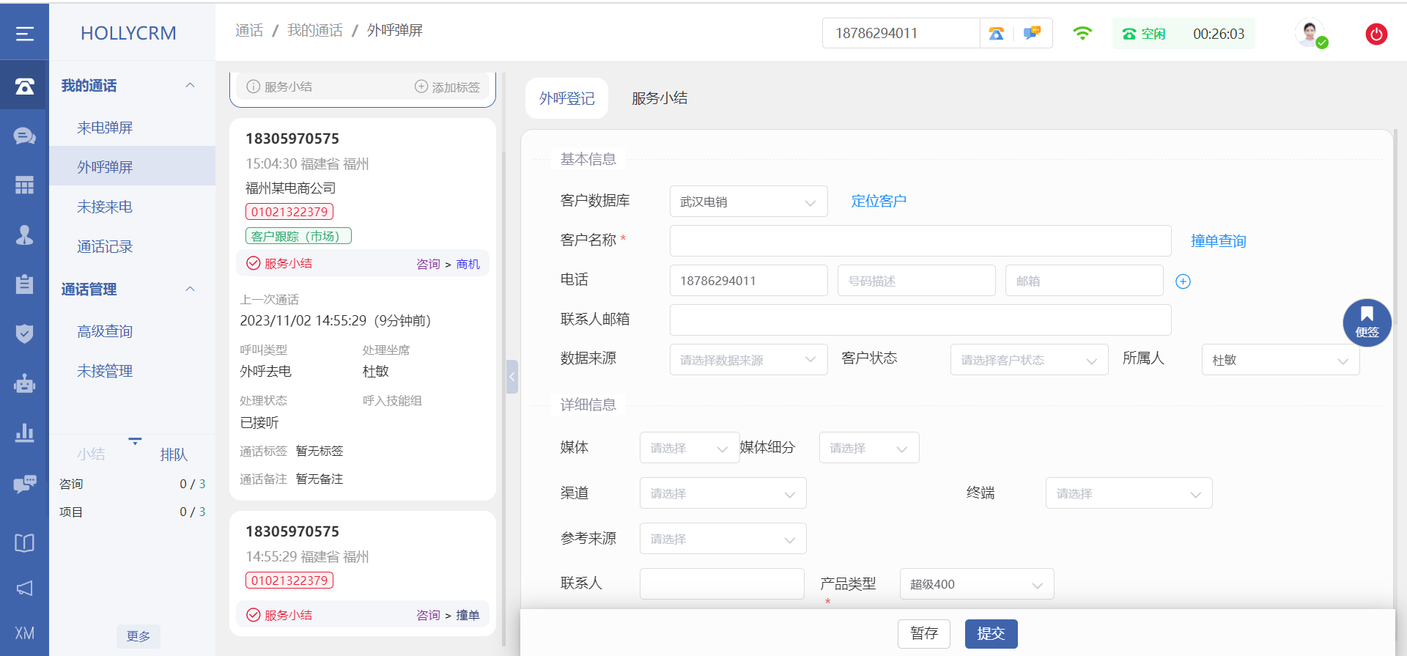Click 服务小结 on the 14:55:29 call card
1407x656 pixels.
click(288, 615)
